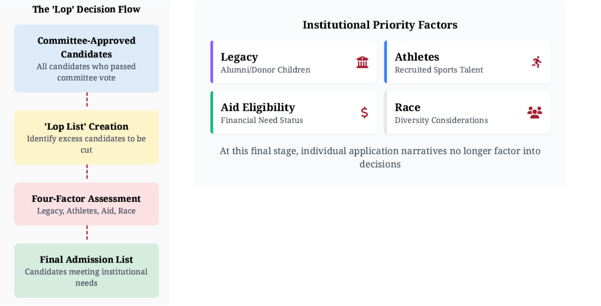
Task: Click the Legacy bank building icon
Action: click(x=362, y=62)
